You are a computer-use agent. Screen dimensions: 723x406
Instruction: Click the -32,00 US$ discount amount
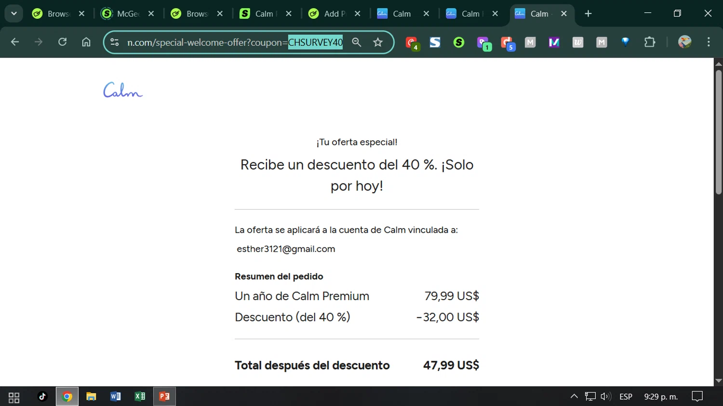[448, 317]
